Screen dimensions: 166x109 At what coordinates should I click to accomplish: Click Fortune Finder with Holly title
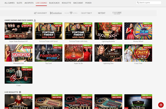click(78, 41)
